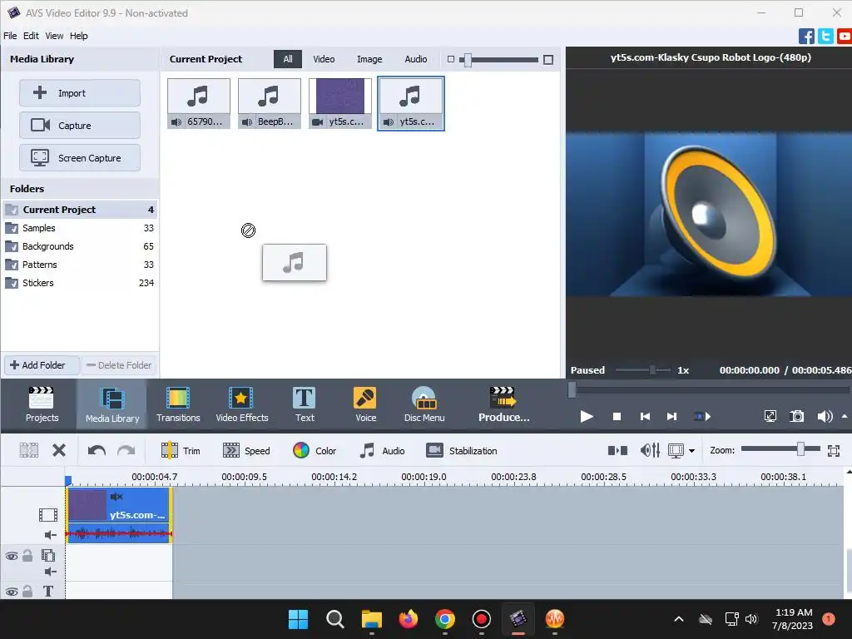The image size is (852, 639).
Task: Open the Edit menu
Action: pyautogui.click(x=31, y=36)
